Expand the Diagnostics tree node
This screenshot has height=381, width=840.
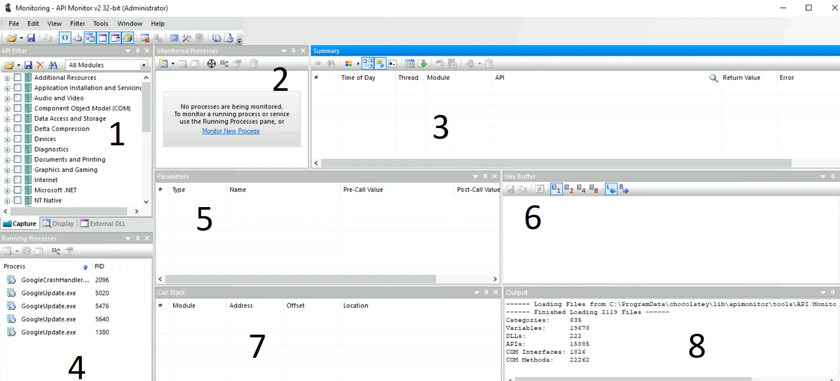(x=7, y=149)
